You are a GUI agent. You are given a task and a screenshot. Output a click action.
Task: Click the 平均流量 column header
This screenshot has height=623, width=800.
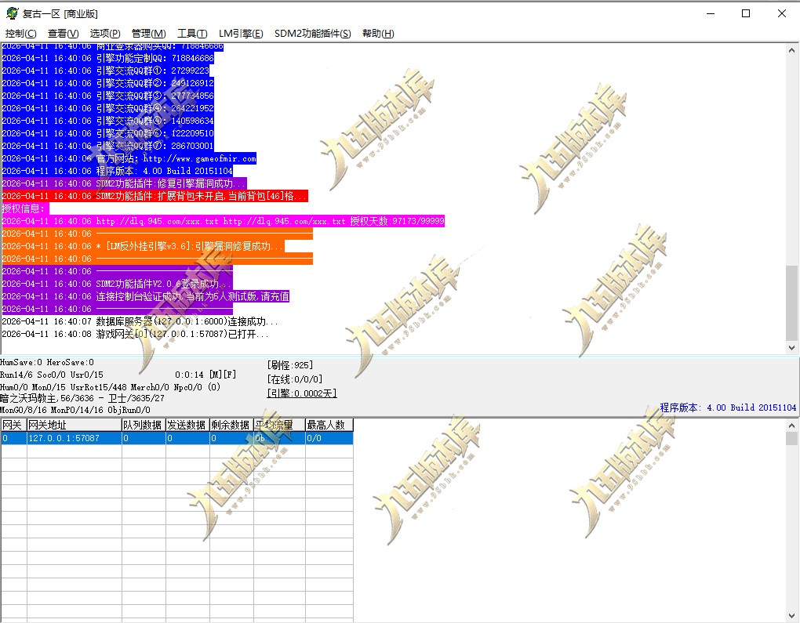click(x=279, y=425)
